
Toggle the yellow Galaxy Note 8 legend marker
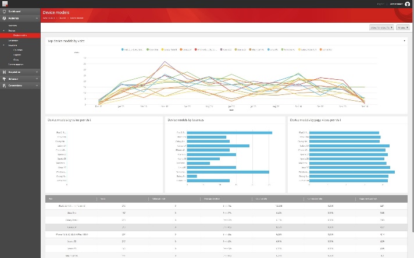(x=163, y=50)
